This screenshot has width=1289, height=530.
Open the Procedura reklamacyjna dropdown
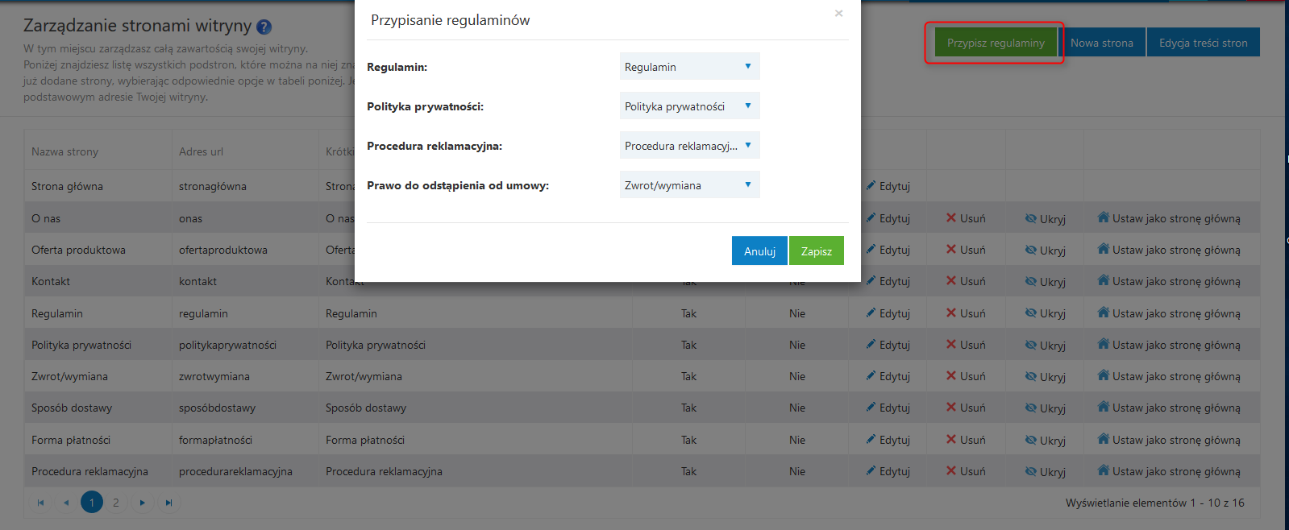[689, 146]
